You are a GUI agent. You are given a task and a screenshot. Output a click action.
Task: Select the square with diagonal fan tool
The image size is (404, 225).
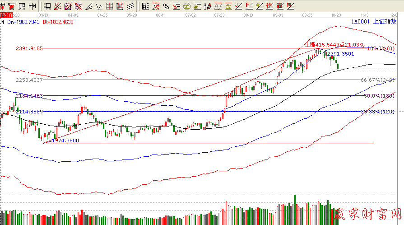click(79, 6)
